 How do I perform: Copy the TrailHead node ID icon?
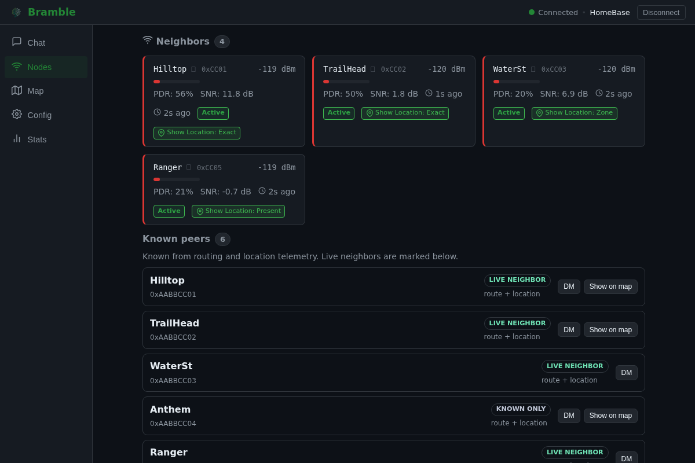pos(373,69)
